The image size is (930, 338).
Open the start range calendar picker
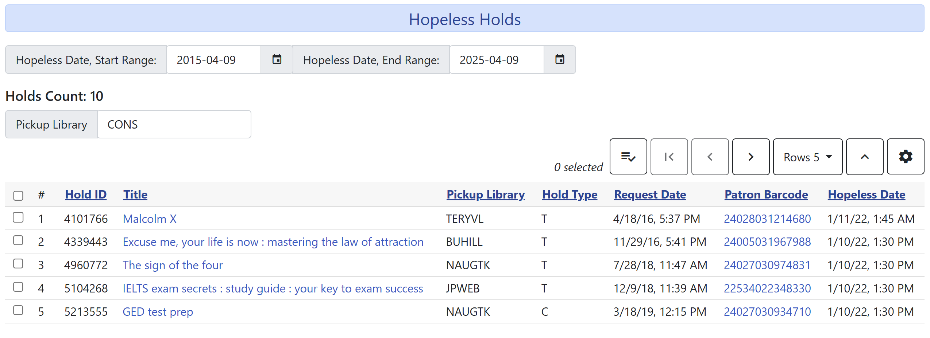point(277,59)
